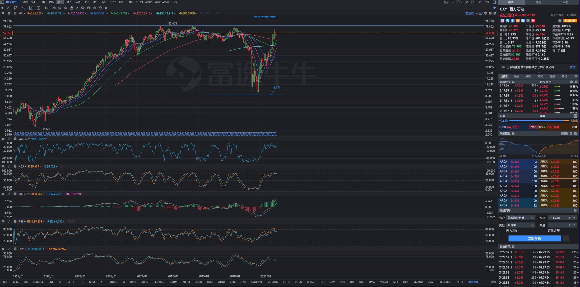Switch to the 资讯 tab
Viewport: 580px width, 287px height.
(x=538, y=2)
